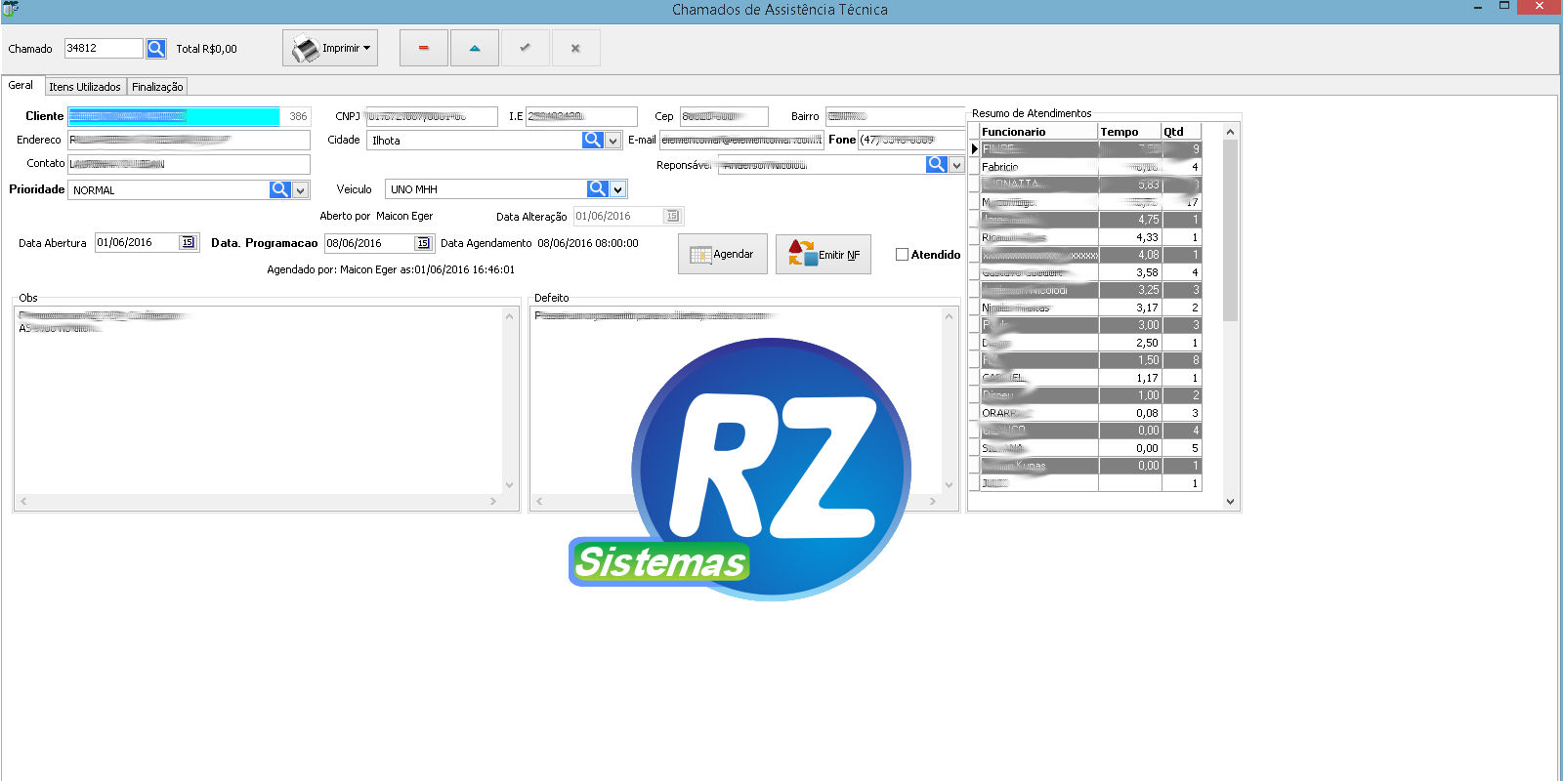Search Veiculo with its magnifier icon
This screenshot has width=1563, height=781.
pyautogui.click(x=598, y=188)
